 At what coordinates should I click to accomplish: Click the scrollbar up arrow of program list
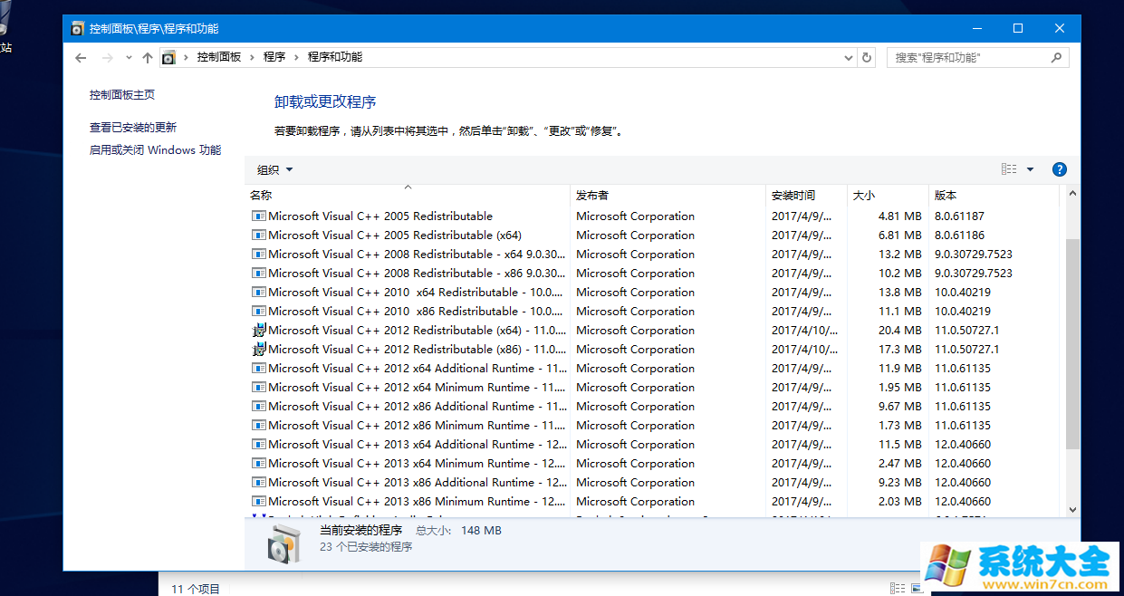[x=1072, y=193]
